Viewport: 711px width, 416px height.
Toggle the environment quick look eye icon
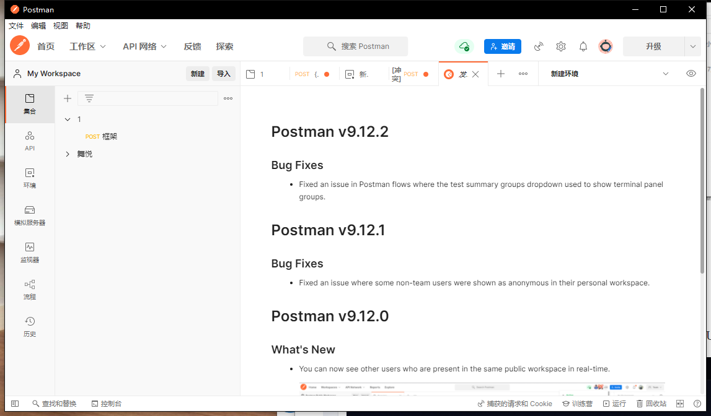691,73
